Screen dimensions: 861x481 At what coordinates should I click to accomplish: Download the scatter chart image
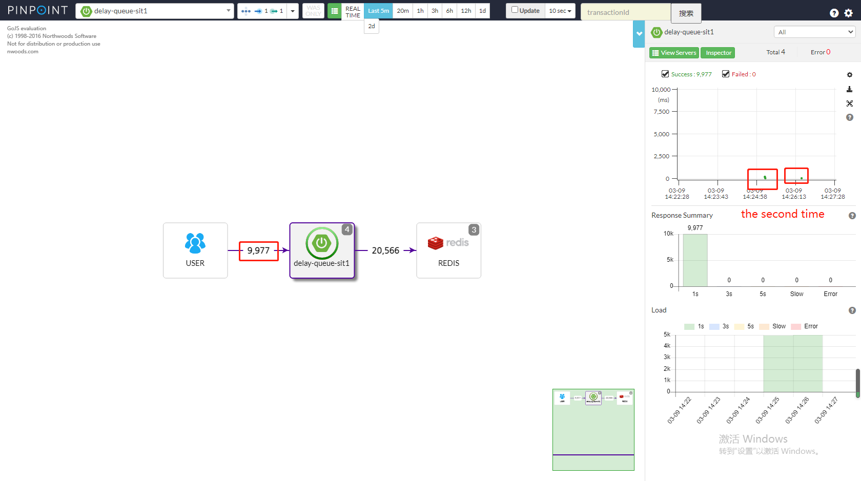point(849,89)
